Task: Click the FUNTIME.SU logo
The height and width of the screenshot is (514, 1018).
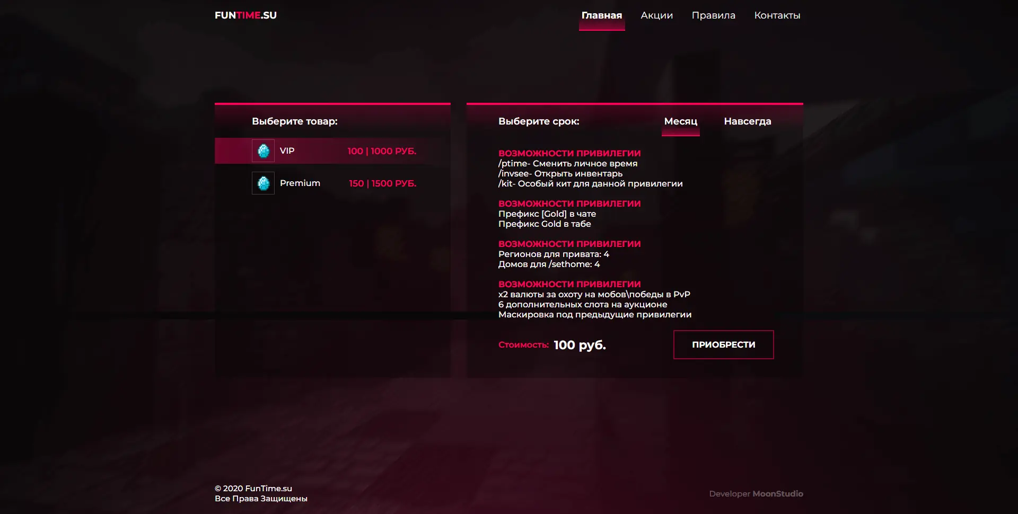Action: tap(245, 15)
